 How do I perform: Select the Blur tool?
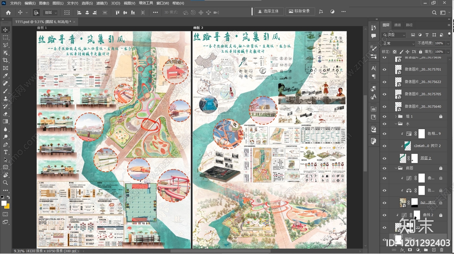click(x=5, y=129)
